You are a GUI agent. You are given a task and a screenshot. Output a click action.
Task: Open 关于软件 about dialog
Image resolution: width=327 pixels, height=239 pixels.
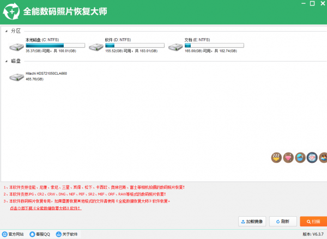pos(66,234)
